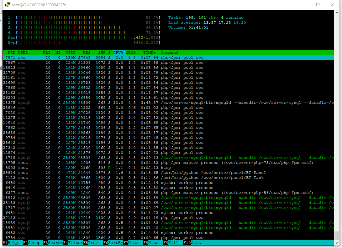Select mysqld thread row PID 25183
Image resolution: width=342 pixels, height=248 pixels.
(x=168, y=203)
